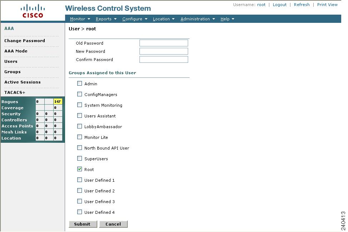Click the Cisco logo
The image size is (348, 232).
point(33,11)
